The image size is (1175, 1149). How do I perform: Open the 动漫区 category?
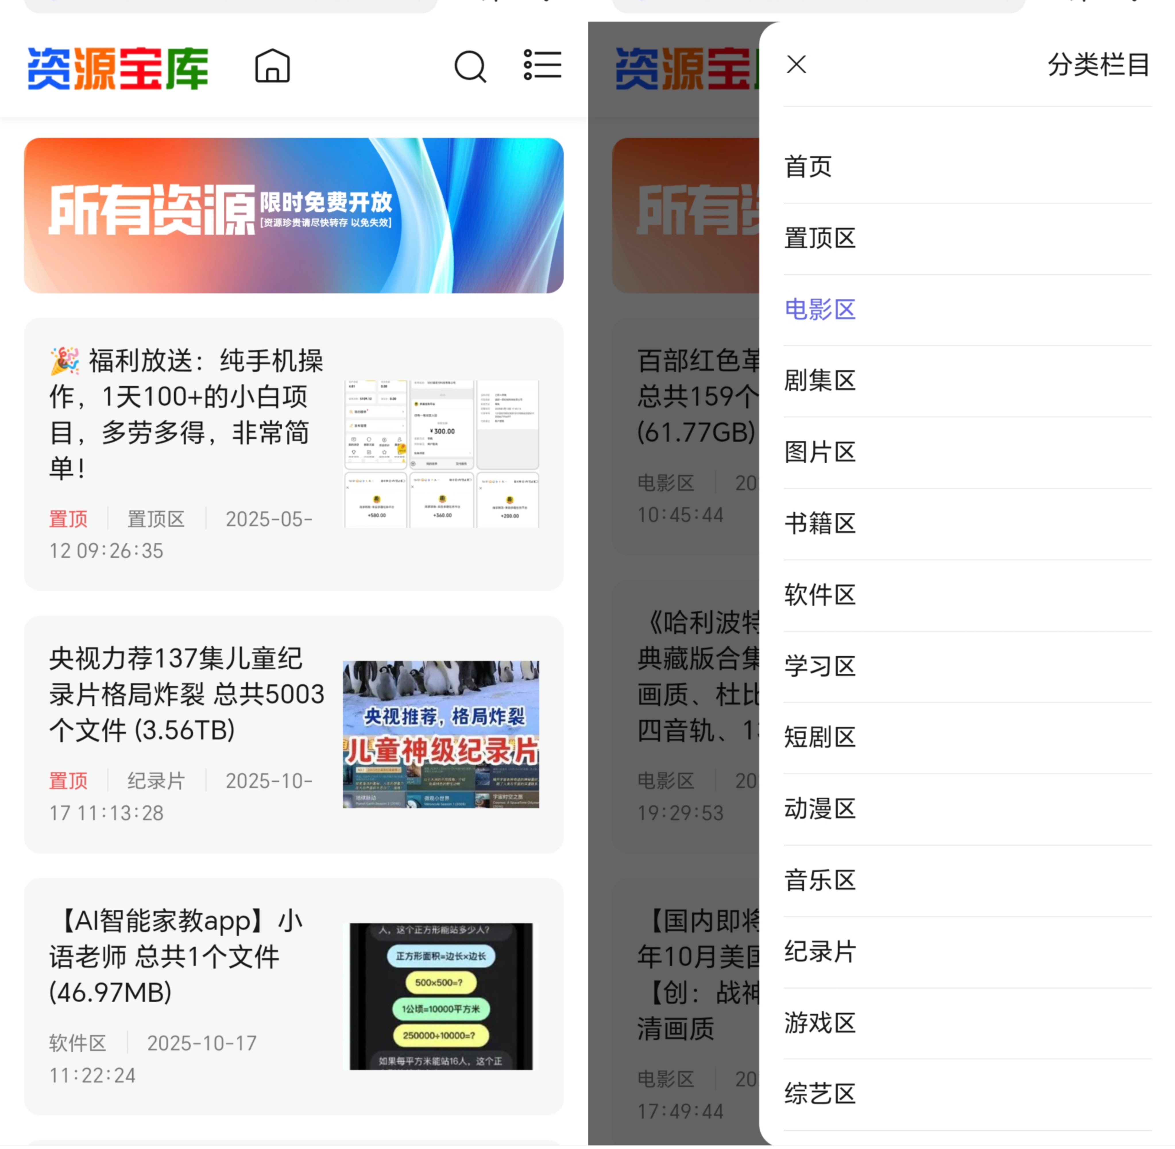click(819, 809)
